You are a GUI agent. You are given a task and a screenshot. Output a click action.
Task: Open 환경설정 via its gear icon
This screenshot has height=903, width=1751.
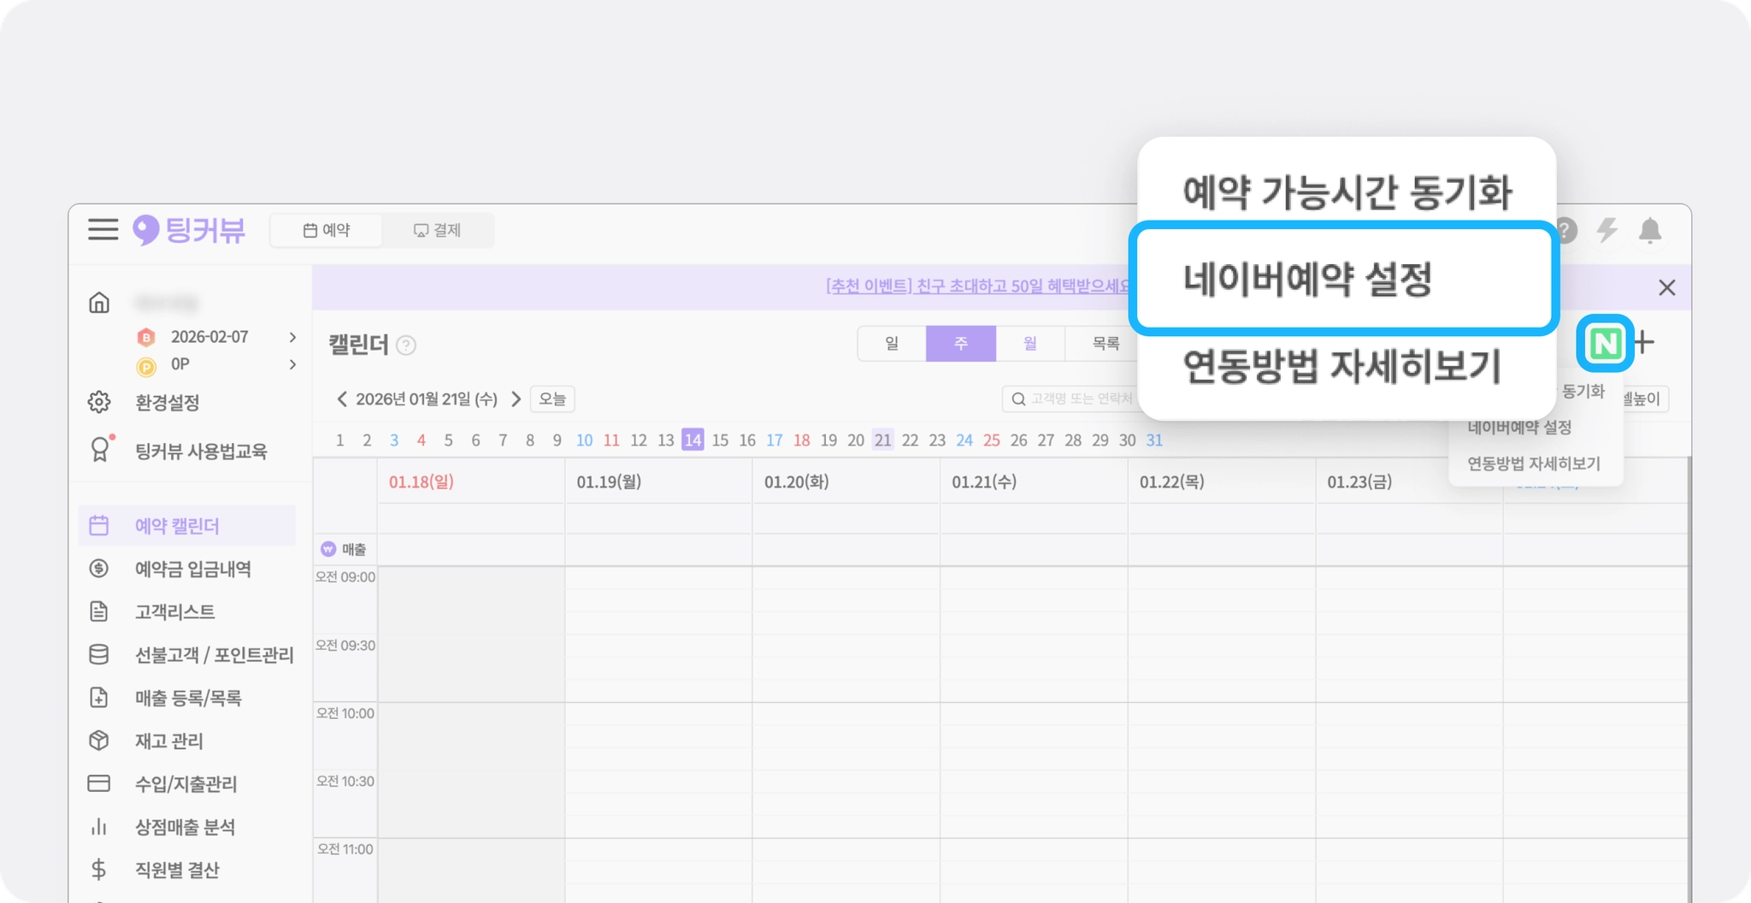coord(99,402)
